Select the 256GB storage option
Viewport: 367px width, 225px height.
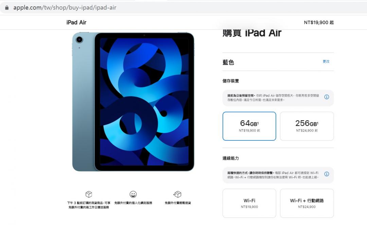pyautogui.click(x=307, y=126)
